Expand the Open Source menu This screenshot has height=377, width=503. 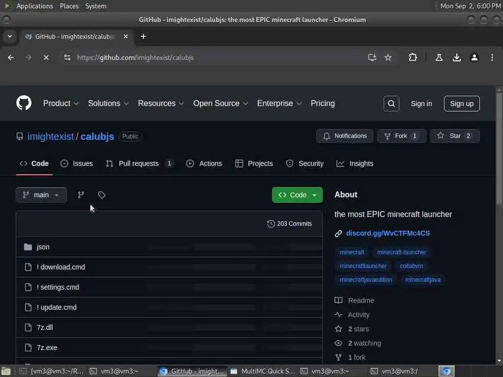[221, 103]
